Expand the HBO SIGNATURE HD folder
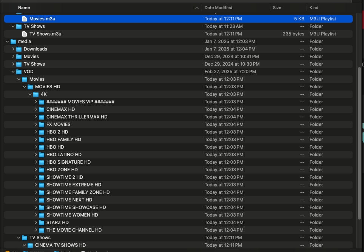Viewport: 364px width, 252px height. (36, 162)
